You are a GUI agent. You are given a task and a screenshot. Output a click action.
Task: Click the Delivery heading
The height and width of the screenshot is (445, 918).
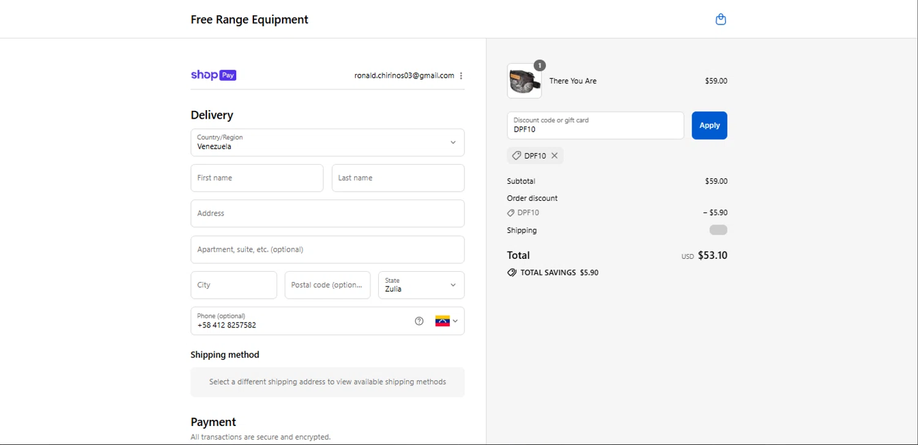click(212, 115)
